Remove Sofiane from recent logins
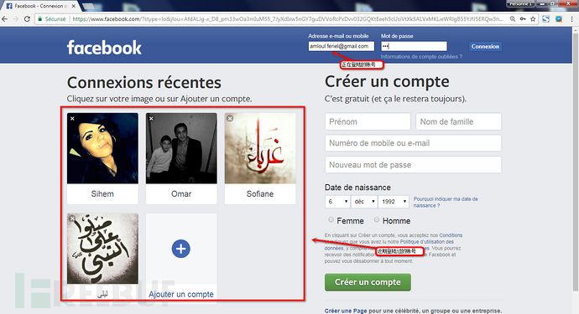 click(230, 118)
